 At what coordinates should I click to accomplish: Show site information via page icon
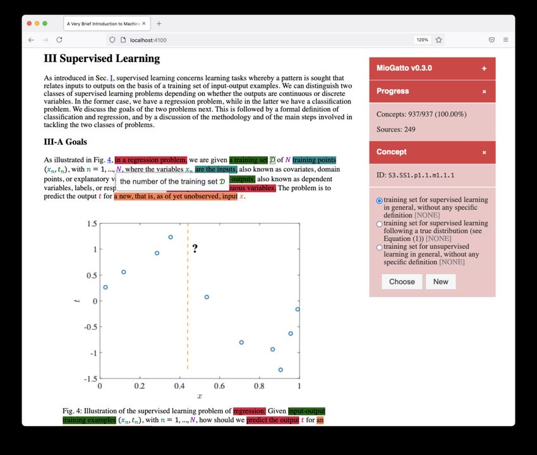click(x=123, y=40)
